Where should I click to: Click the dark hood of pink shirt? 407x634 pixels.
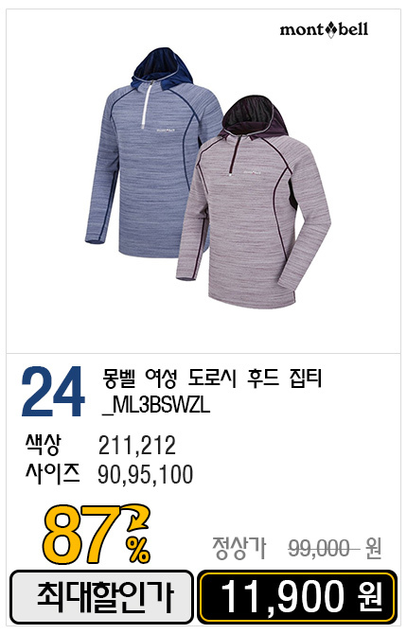point(255,116)
